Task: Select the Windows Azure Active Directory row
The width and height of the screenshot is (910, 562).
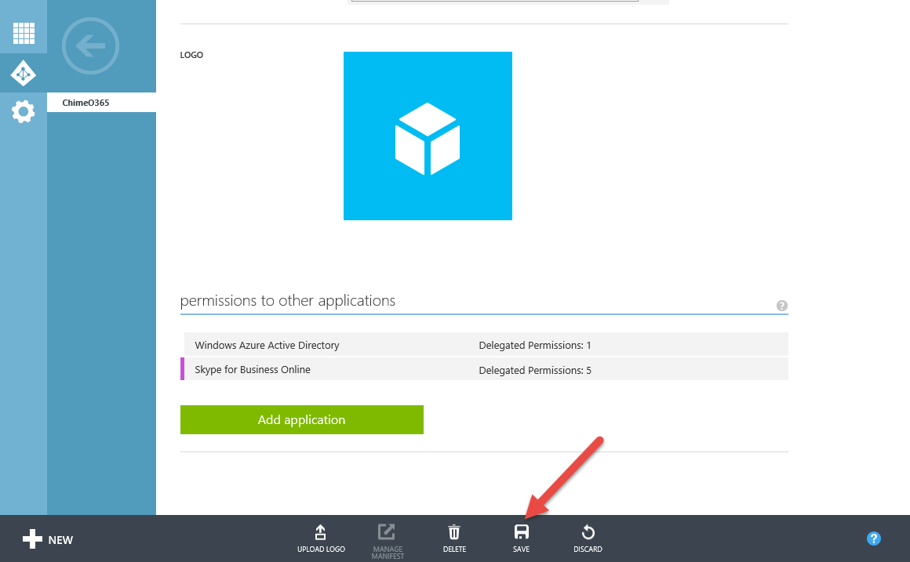Action: 486,345
